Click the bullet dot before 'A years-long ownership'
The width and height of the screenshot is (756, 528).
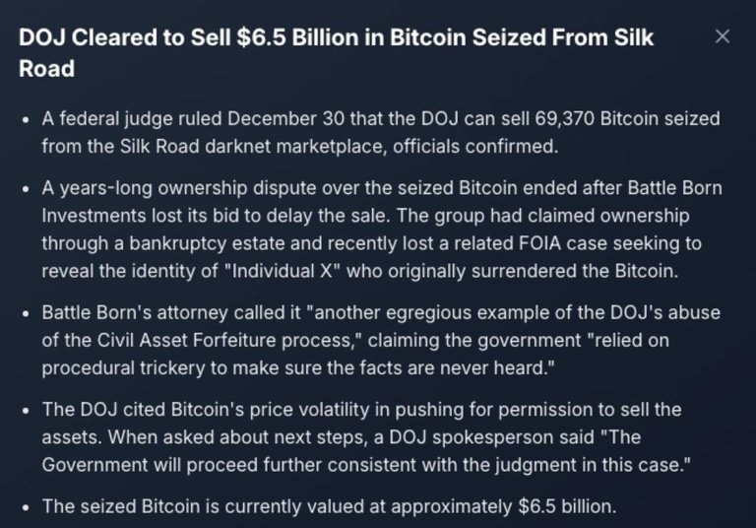(x=26, y=189)
